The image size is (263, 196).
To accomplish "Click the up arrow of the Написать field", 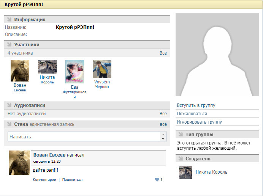I will click(163, 135).
